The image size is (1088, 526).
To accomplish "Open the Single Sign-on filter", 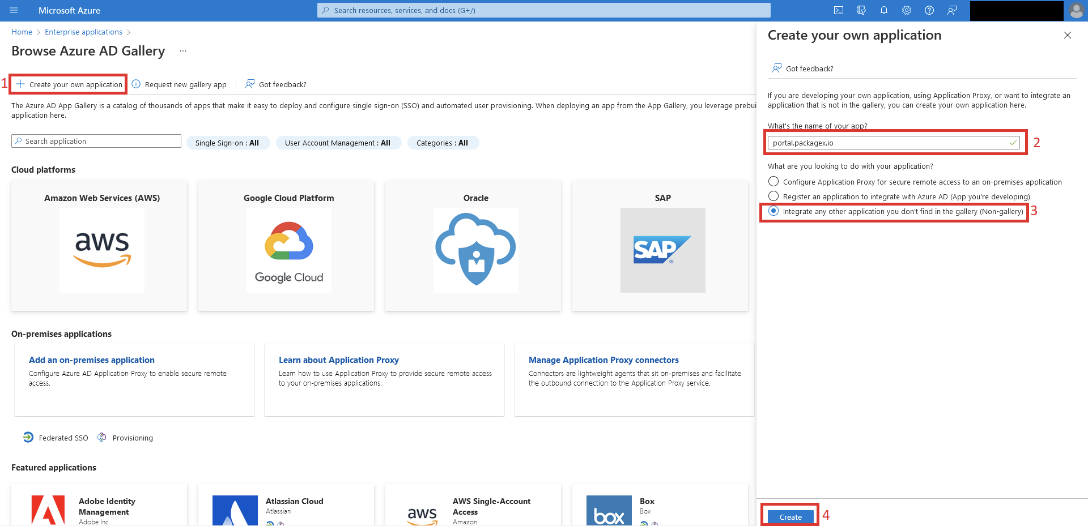I will (228, 143).
